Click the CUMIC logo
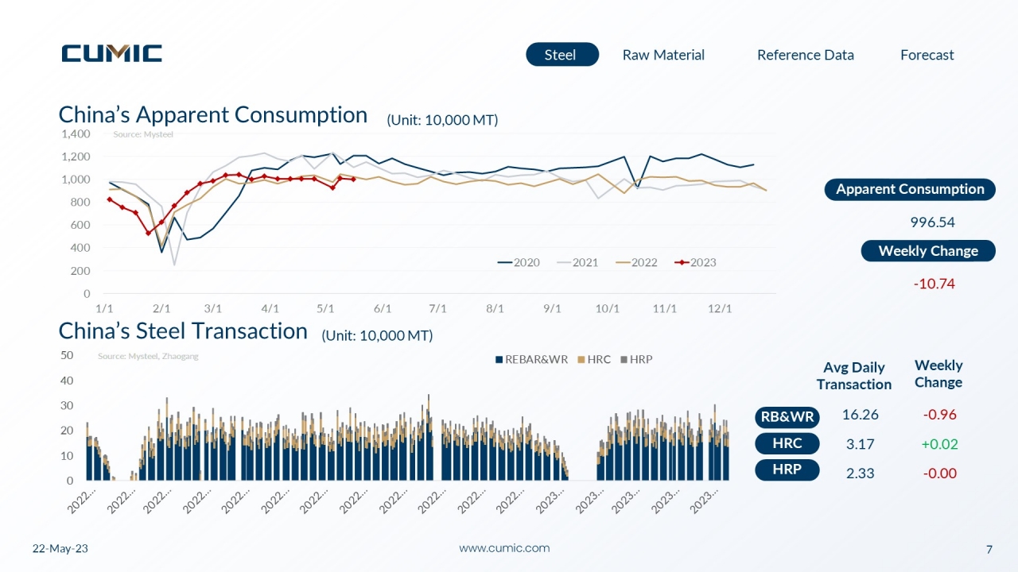This screenshot has width=1018, height=572. [x=112, y=53]
